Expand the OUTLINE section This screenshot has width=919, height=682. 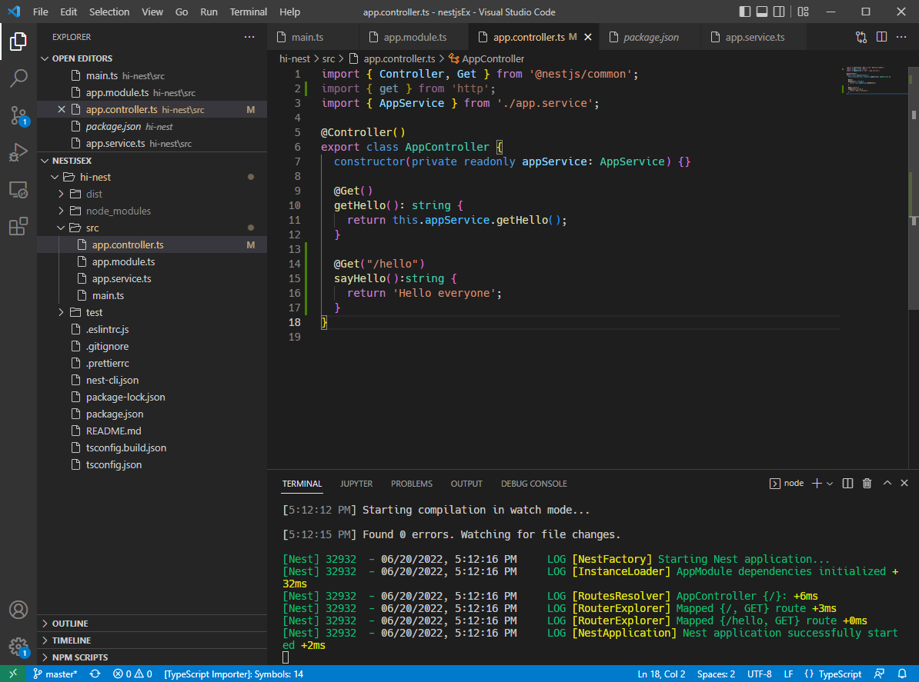[x=70, y=624]
